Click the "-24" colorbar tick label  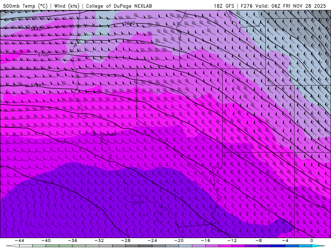point(152,241)
